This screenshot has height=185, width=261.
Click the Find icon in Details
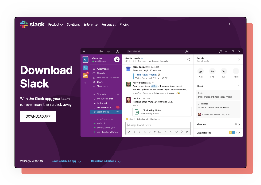tap(212, 71)
